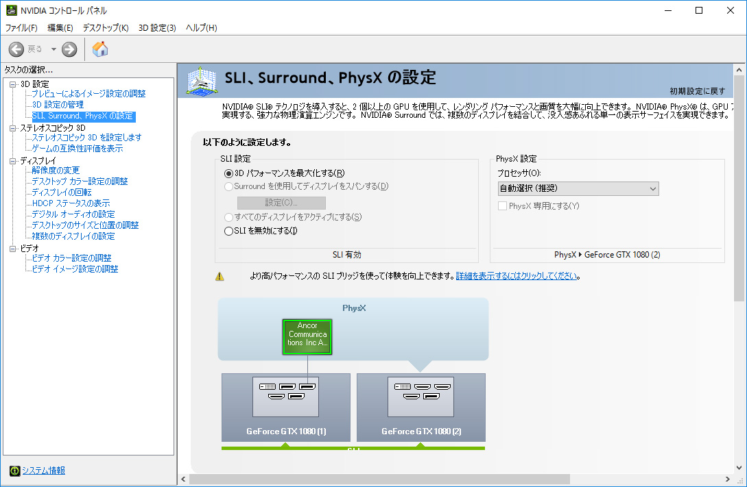
Task: Select すべてのディスプレイをアクティブにする radio button
Action: point(228,217)
